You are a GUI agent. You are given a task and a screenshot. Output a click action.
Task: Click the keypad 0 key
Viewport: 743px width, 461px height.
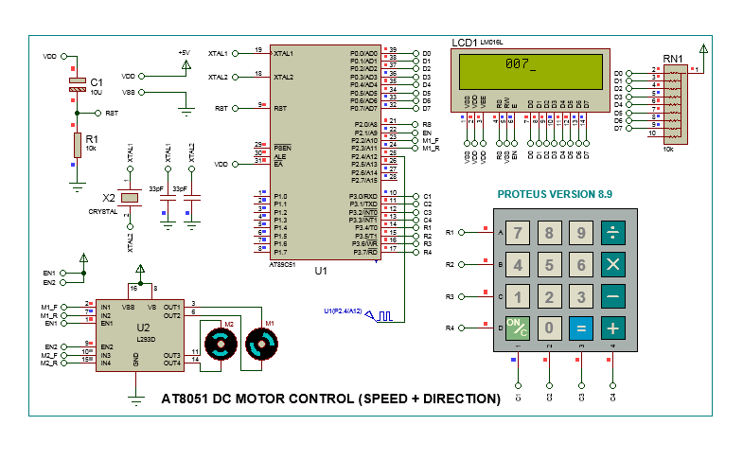[x=549, y=328]
